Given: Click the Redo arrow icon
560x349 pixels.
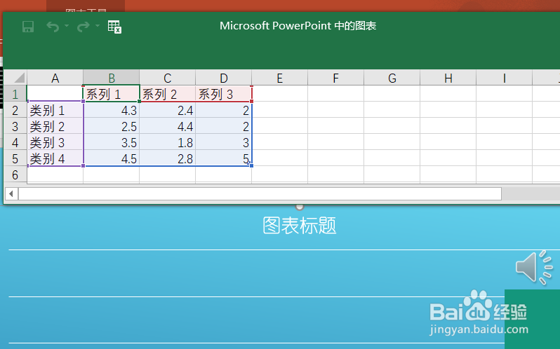Looking at the screenshot, I should point(84,27).
